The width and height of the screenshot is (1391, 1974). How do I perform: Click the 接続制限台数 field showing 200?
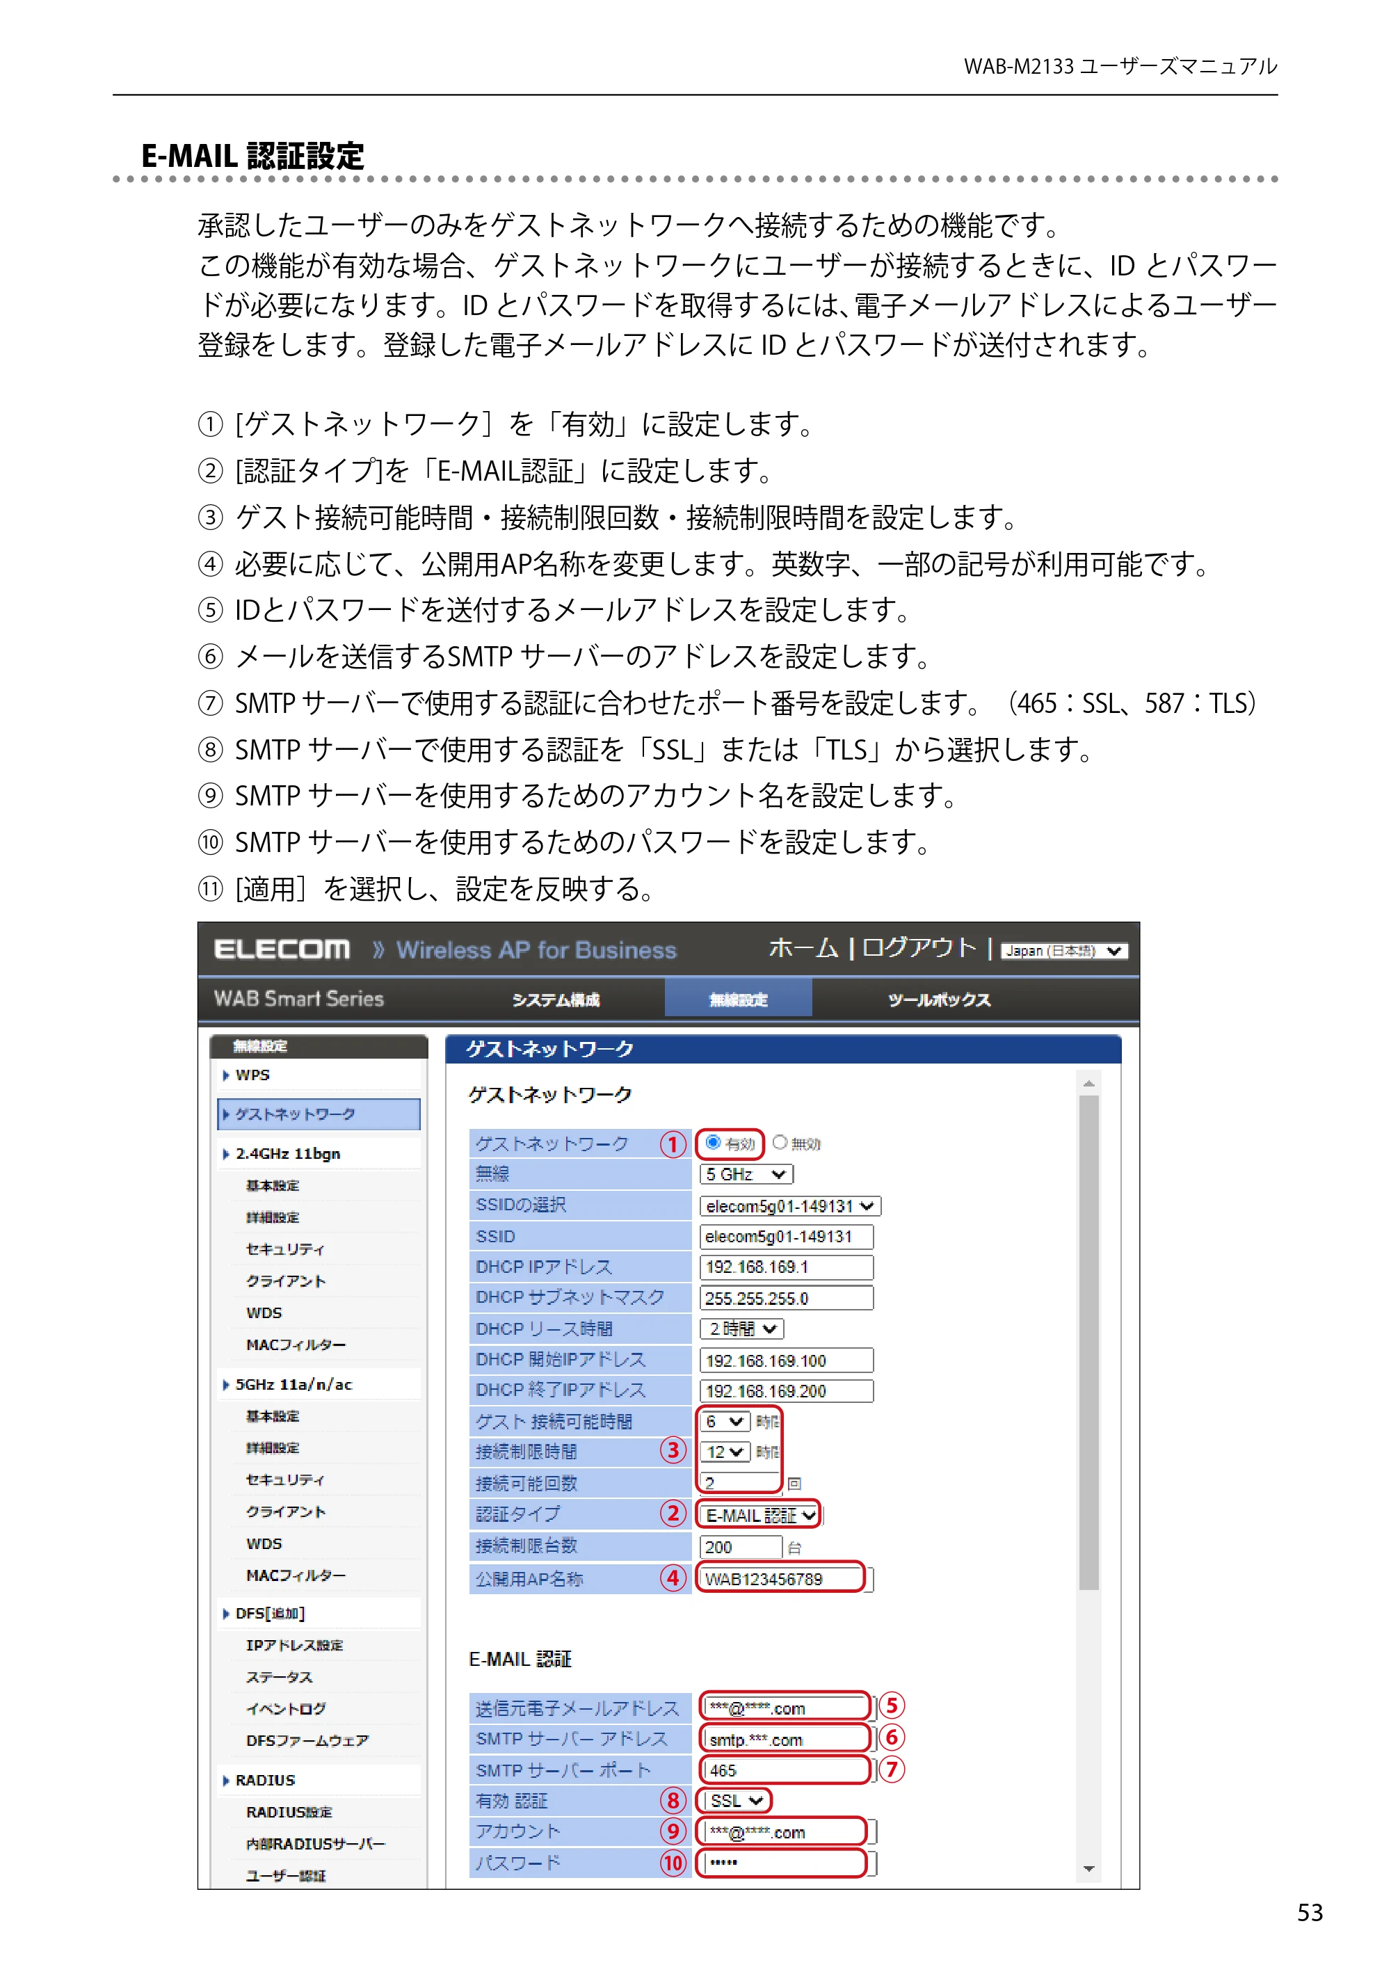[741, 1548]
